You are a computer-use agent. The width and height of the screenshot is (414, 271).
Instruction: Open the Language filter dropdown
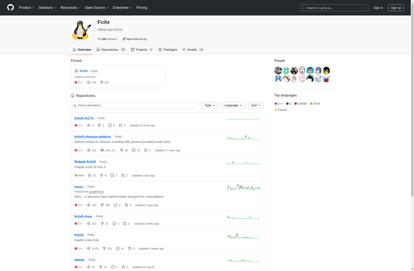tap(233, 105)
